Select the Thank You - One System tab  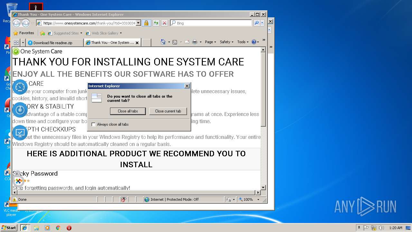tap(112, 43)
